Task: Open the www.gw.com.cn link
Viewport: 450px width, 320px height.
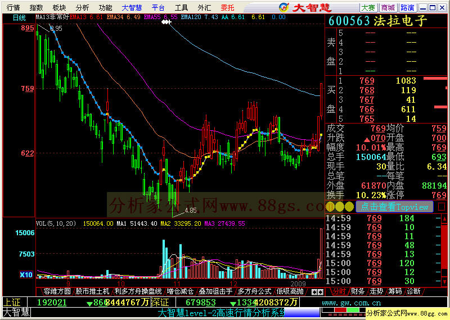Action: pos(351,303)
